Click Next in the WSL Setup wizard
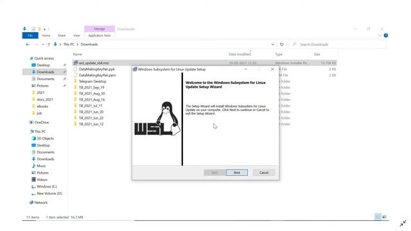The height and width of the screenshot is (231, 411). (237, 173)
